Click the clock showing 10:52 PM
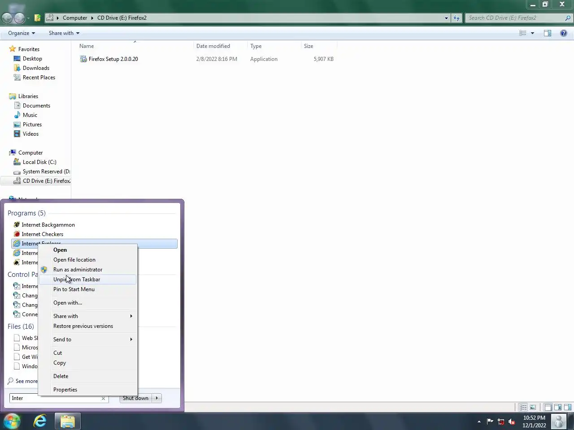574x430 pixels. tap(534, 421)
